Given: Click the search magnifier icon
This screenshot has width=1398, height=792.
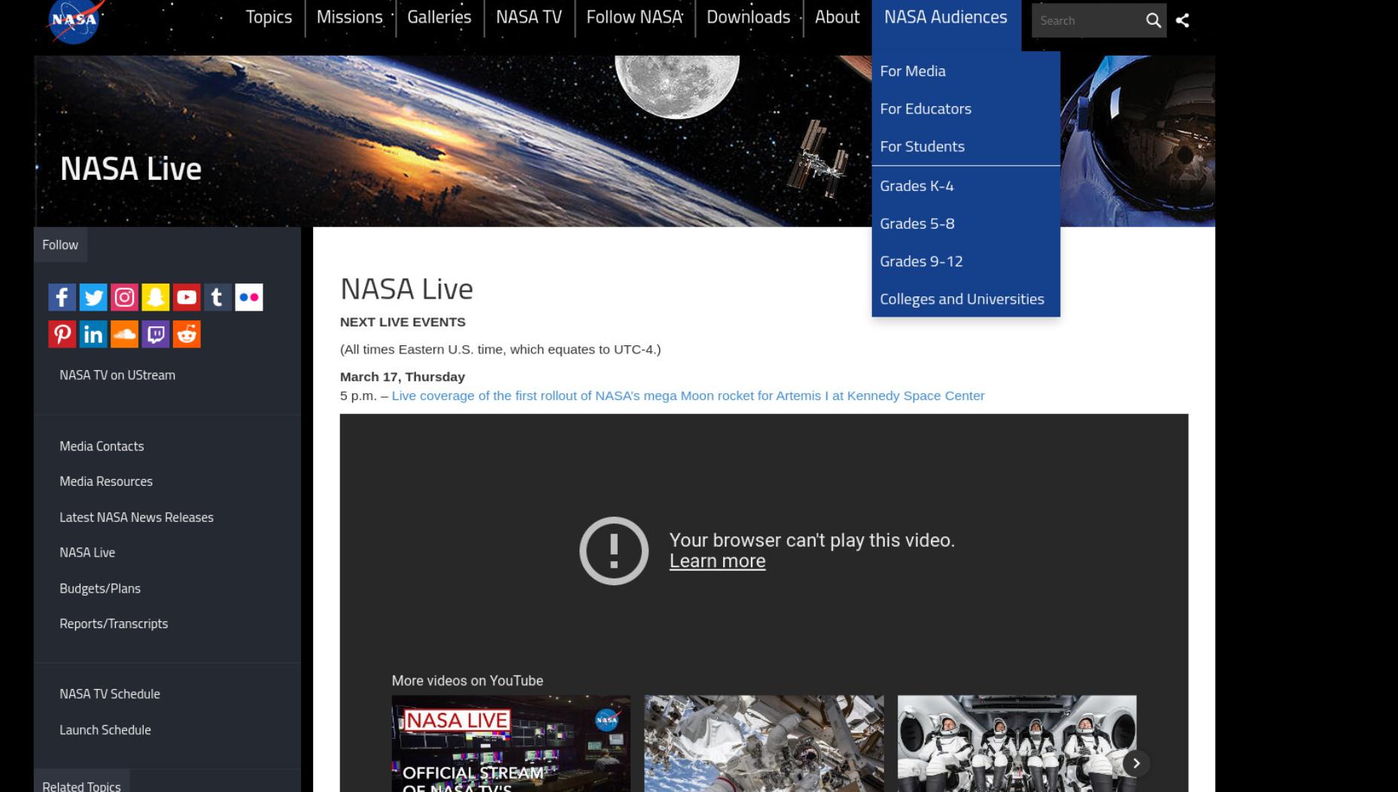Looking at the screenshot, I should 1153,20.
